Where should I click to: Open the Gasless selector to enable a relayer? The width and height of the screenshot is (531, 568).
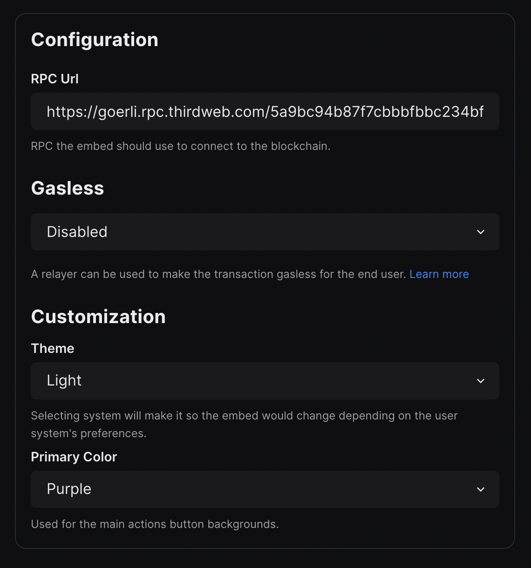[265, 232]
